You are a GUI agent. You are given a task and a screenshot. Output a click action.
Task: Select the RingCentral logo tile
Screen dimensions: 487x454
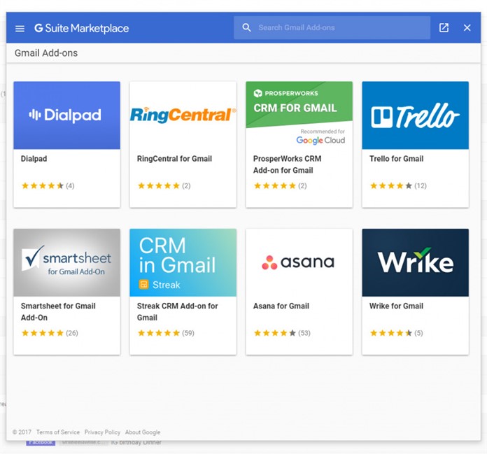[183, 115]
